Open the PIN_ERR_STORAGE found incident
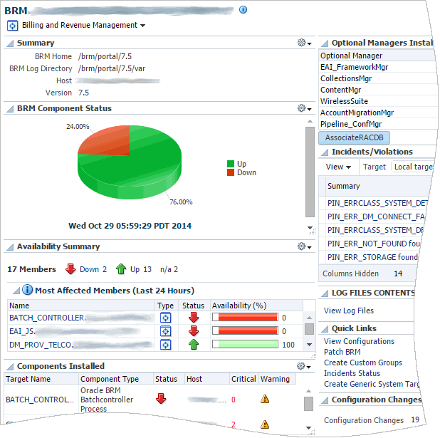Viewport: 440px width, 438px height. tap(372, 257)
